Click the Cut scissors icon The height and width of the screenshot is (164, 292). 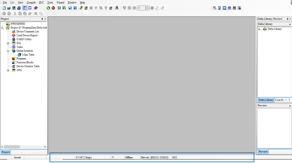15,14
